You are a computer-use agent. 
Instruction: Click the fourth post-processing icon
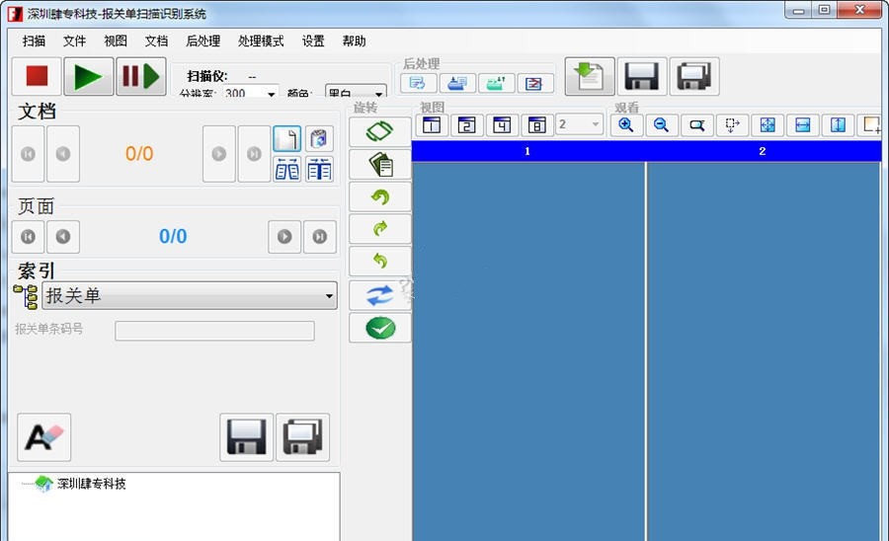click(x=535, y=83)
